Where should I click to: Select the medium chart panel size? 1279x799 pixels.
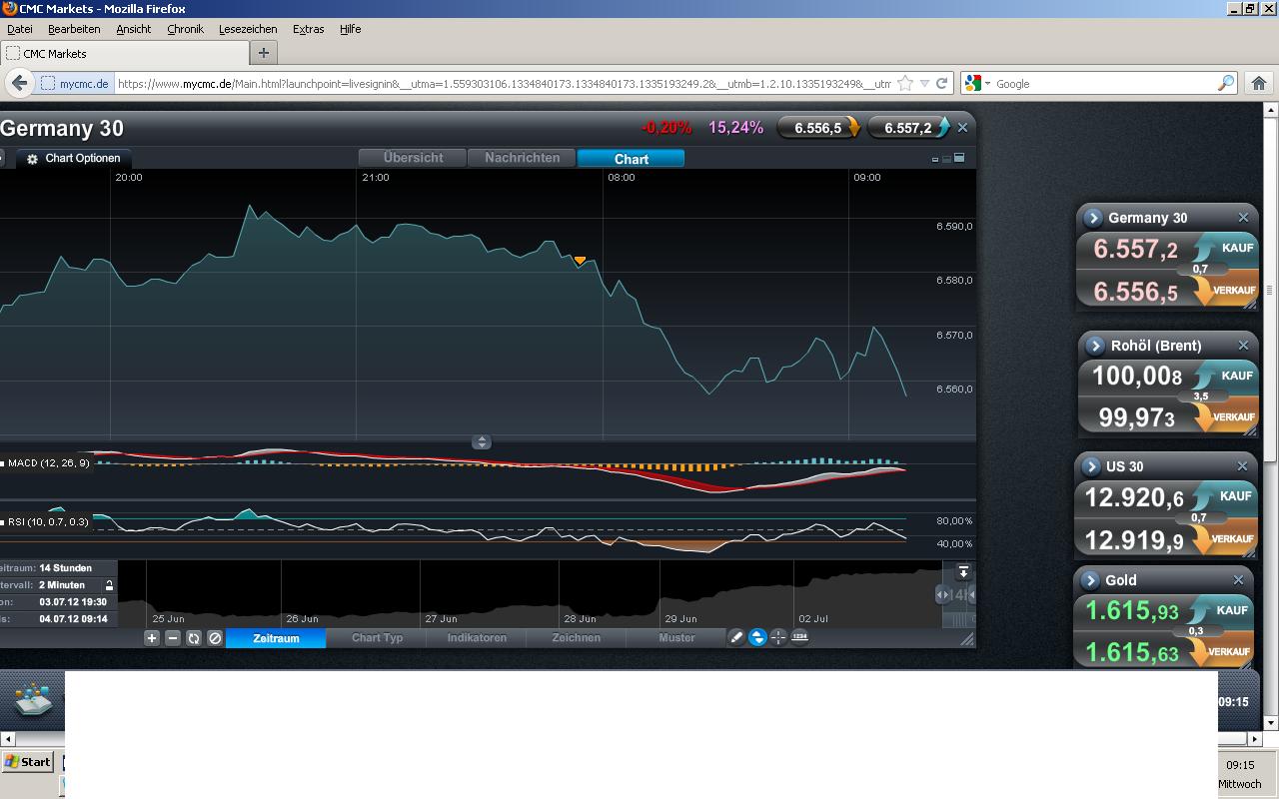[x=946, y=159]
